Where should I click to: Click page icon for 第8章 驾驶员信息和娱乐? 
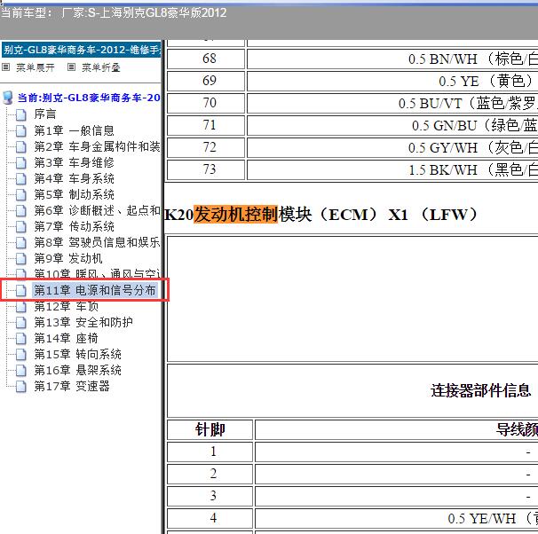coord(21,243)
